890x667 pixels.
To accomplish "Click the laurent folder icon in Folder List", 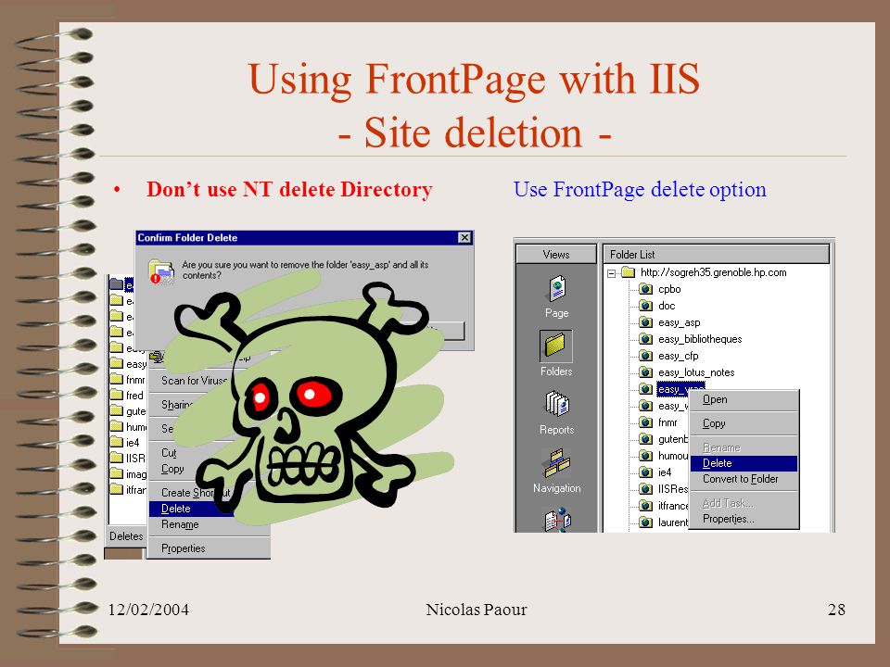I will (645, 522).
